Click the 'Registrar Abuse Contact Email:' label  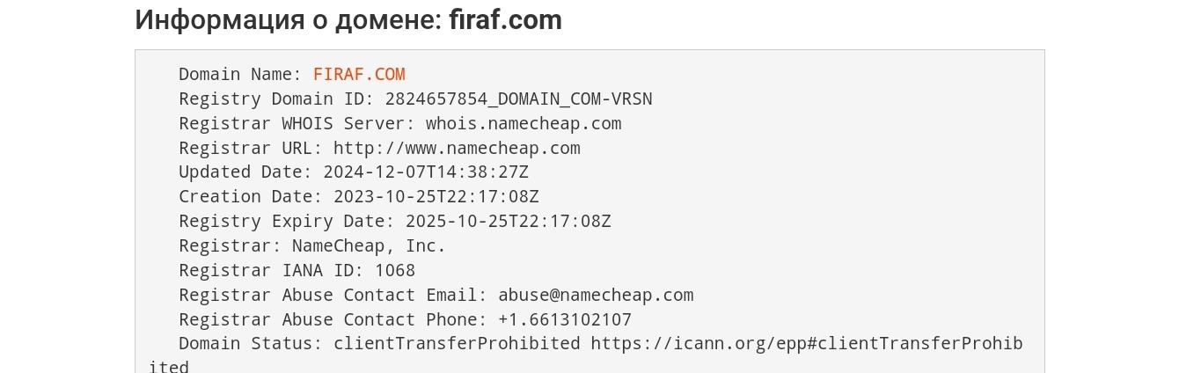tap(333, 296)
